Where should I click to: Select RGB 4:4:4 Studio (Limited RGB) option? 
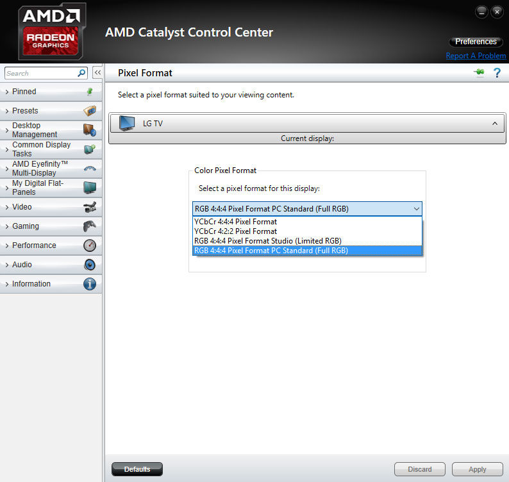[267, 241]
